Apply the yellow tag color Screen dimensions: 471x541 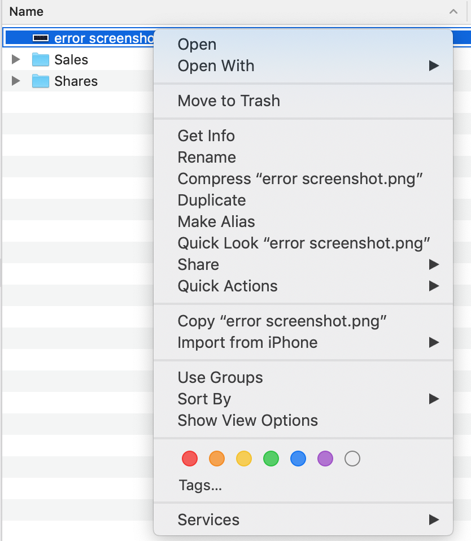click(x=244, y=459)
